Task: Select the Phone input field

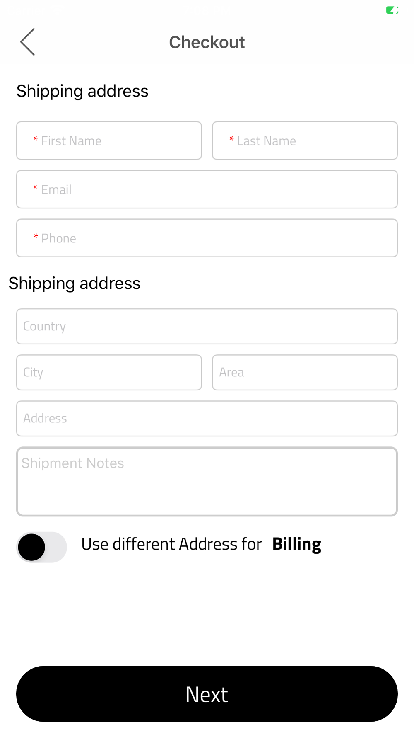Action: pyautogui.click(x=207, y=238)
